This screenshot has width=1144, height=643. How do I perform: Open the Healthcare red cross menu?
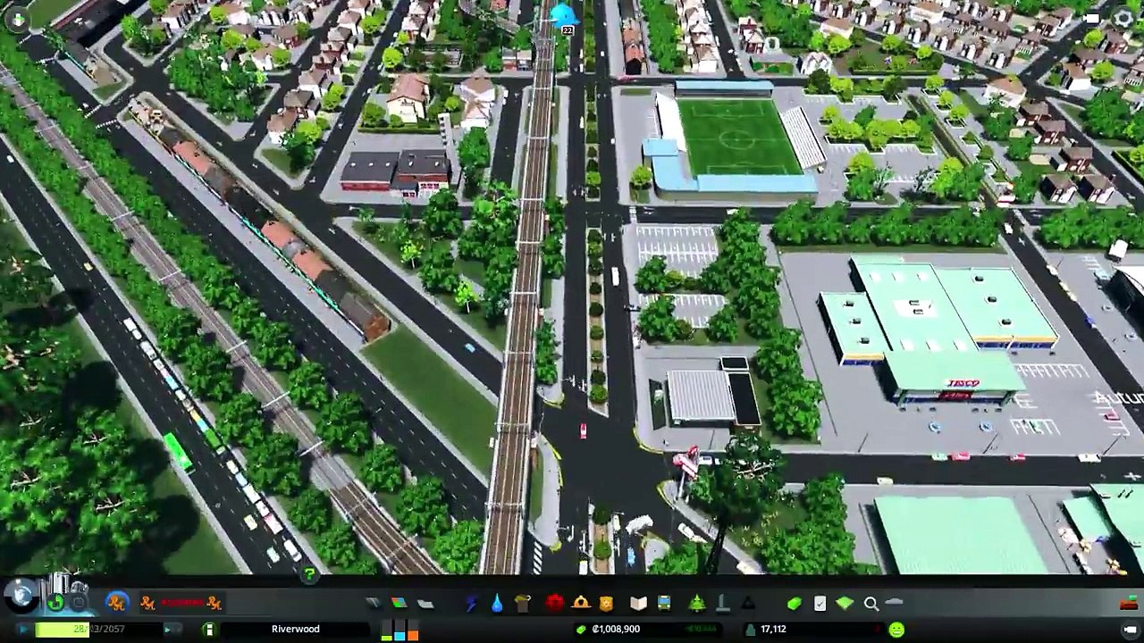click(x=554, y=604)
